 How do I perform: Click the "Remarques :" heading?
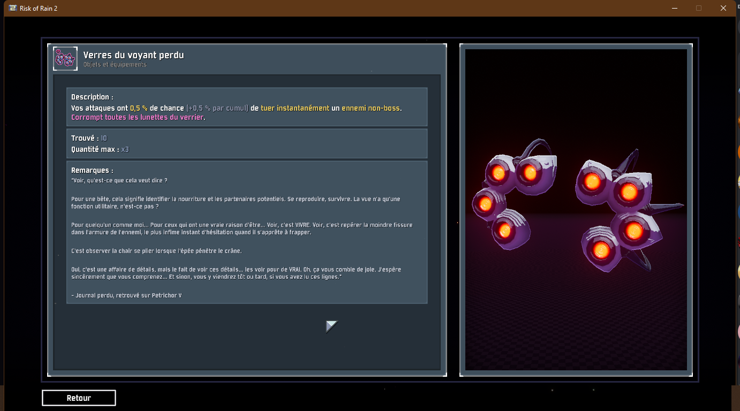tap(92, 171)
